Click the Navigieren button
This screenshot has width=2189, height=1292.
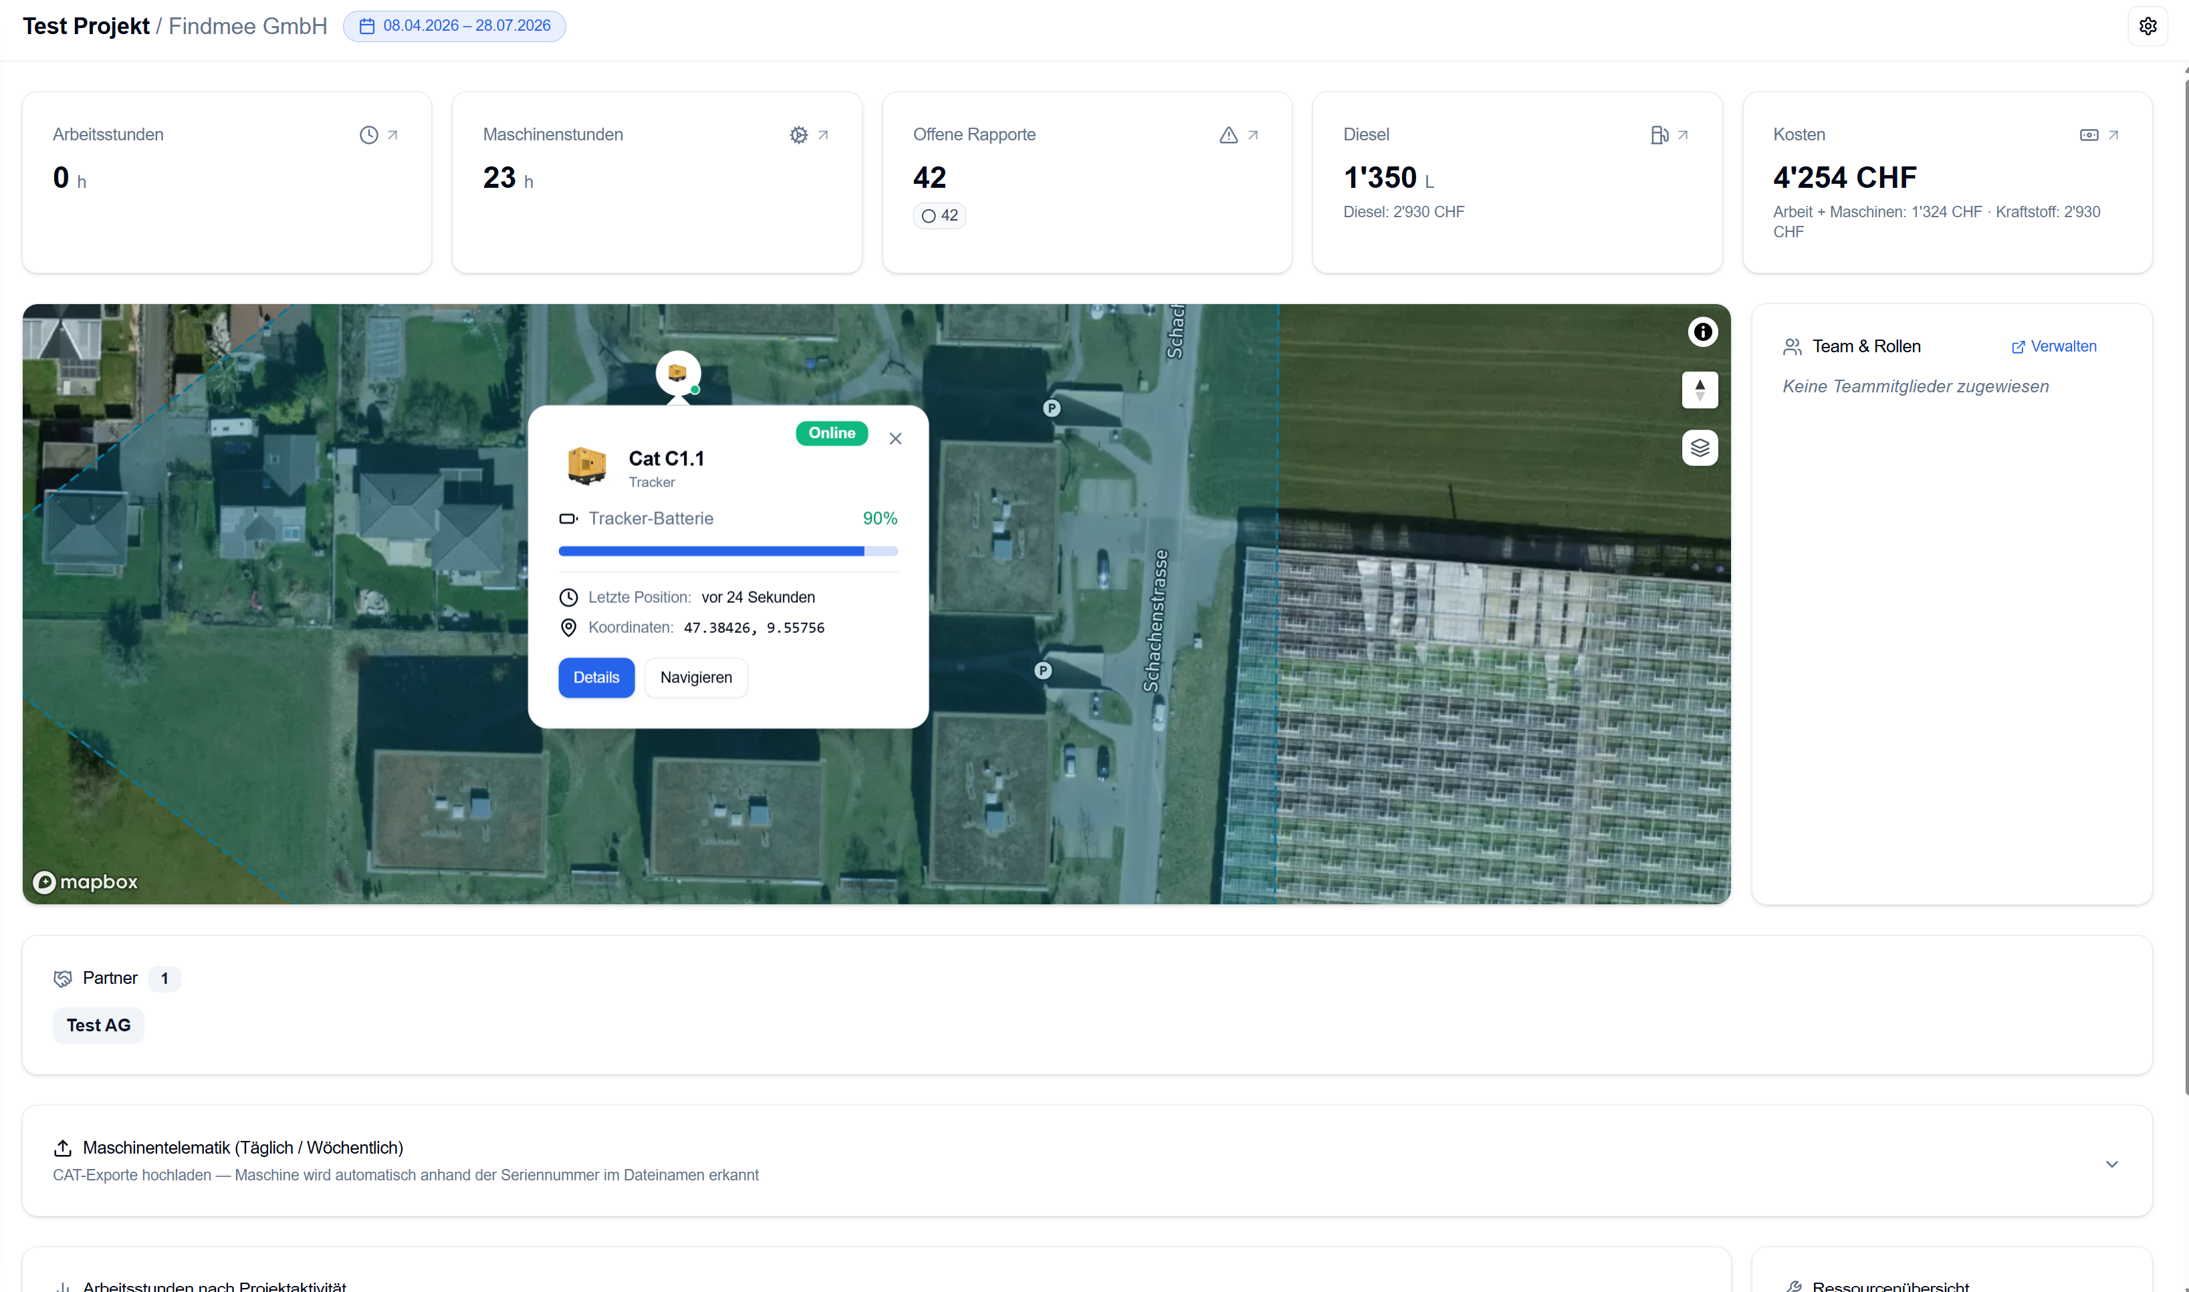(696, 677)
